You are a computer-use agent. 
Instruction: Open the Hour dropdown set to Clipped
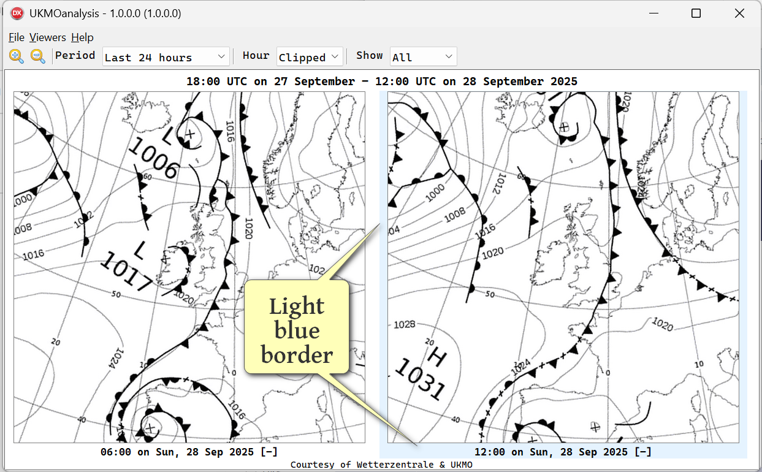310,57
